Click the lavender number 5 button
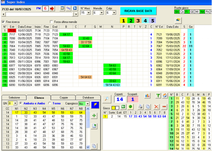212x151 pixels. click(153, 21)
